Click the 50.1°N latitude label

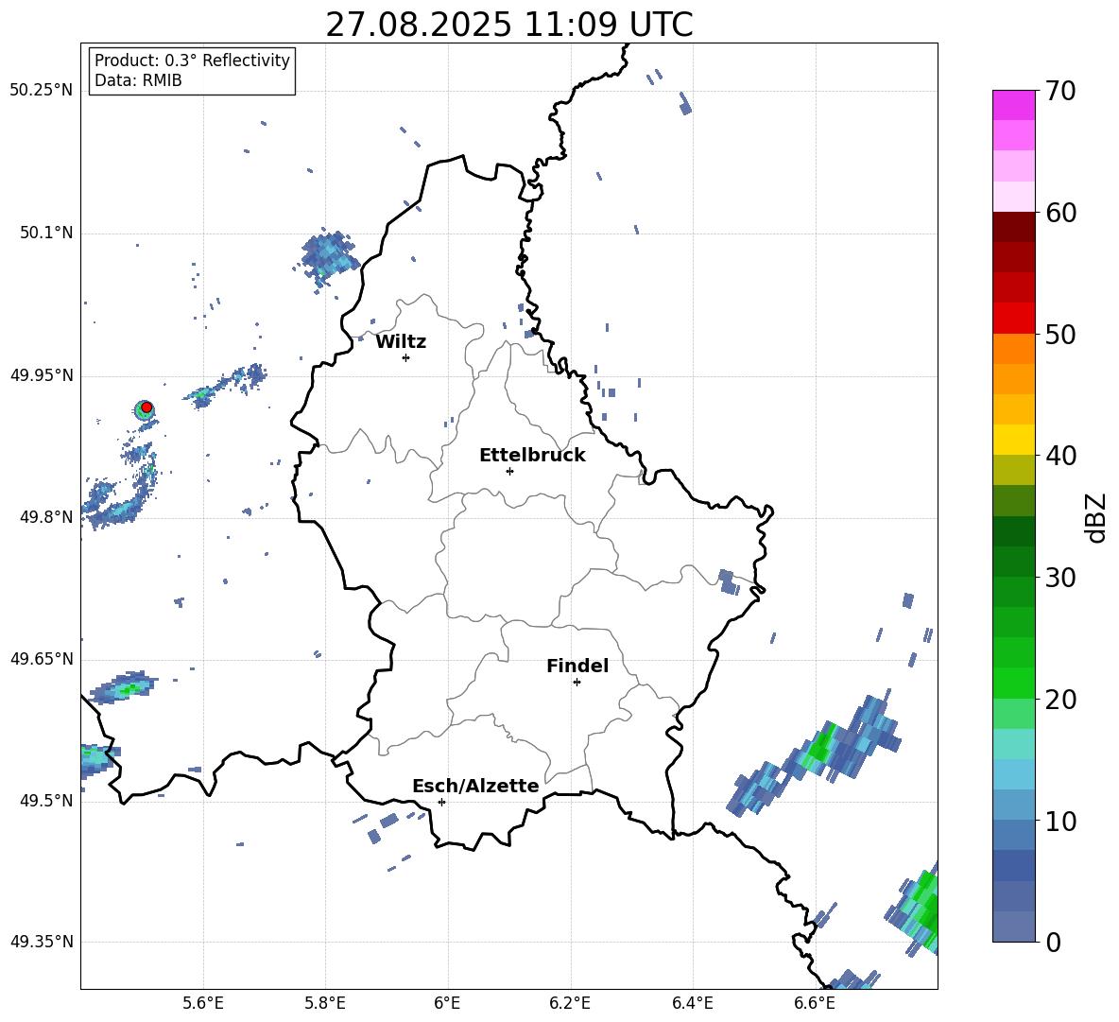tap(46, 234)
